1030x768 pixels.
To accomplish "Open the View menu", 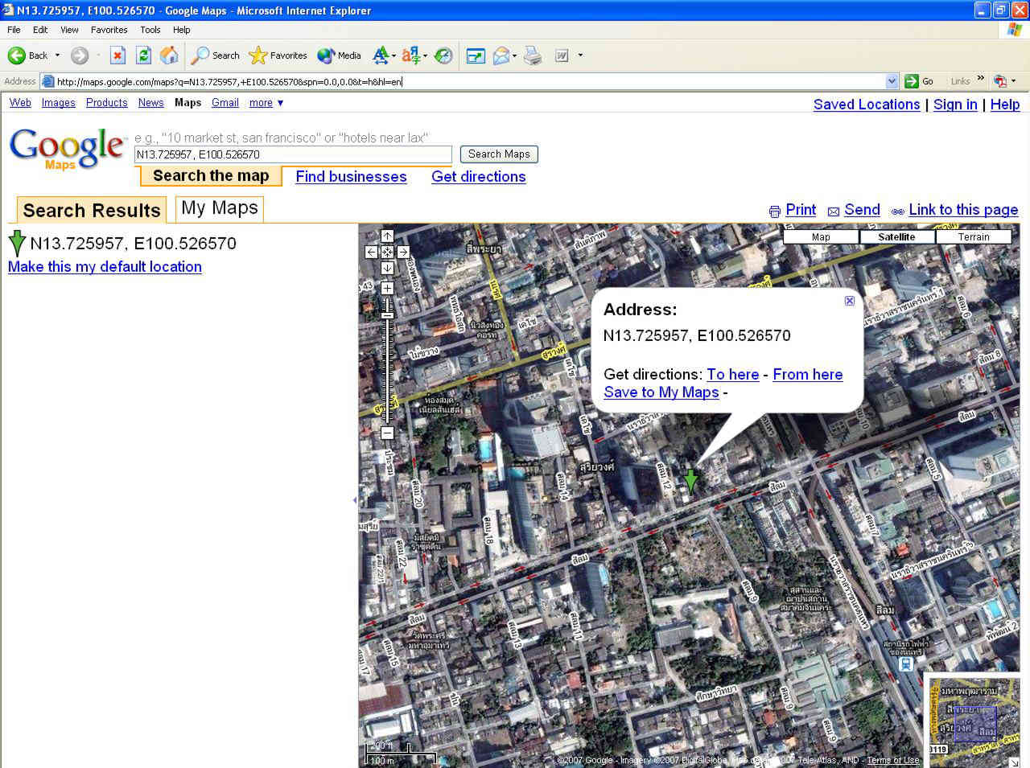I will pos(69,30).
